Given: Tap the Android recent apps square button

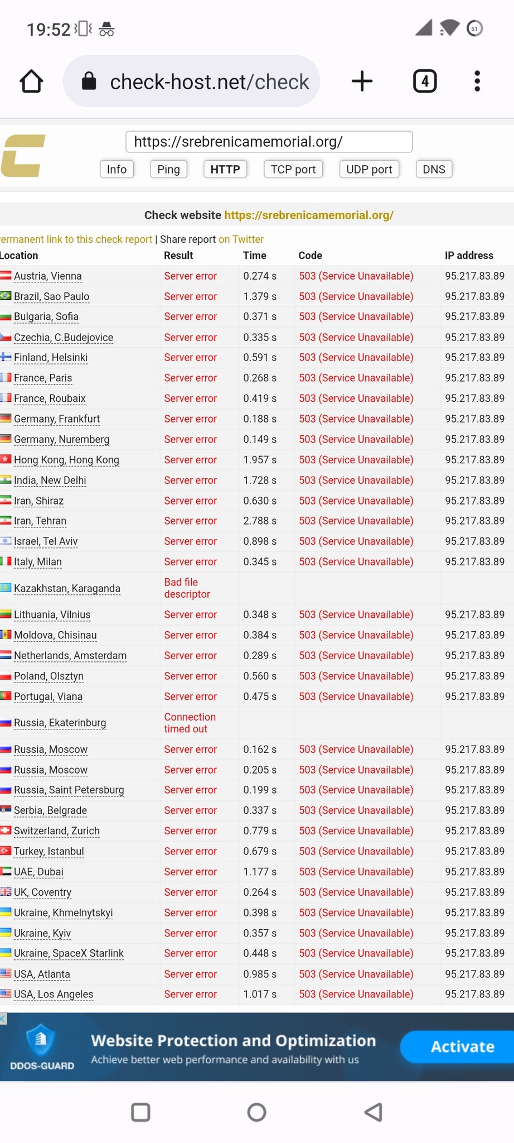Looking at the screenshot, I should 140,1112.
